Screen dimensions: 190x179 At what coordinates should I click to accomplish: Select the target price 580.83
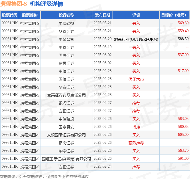point(183,126)
